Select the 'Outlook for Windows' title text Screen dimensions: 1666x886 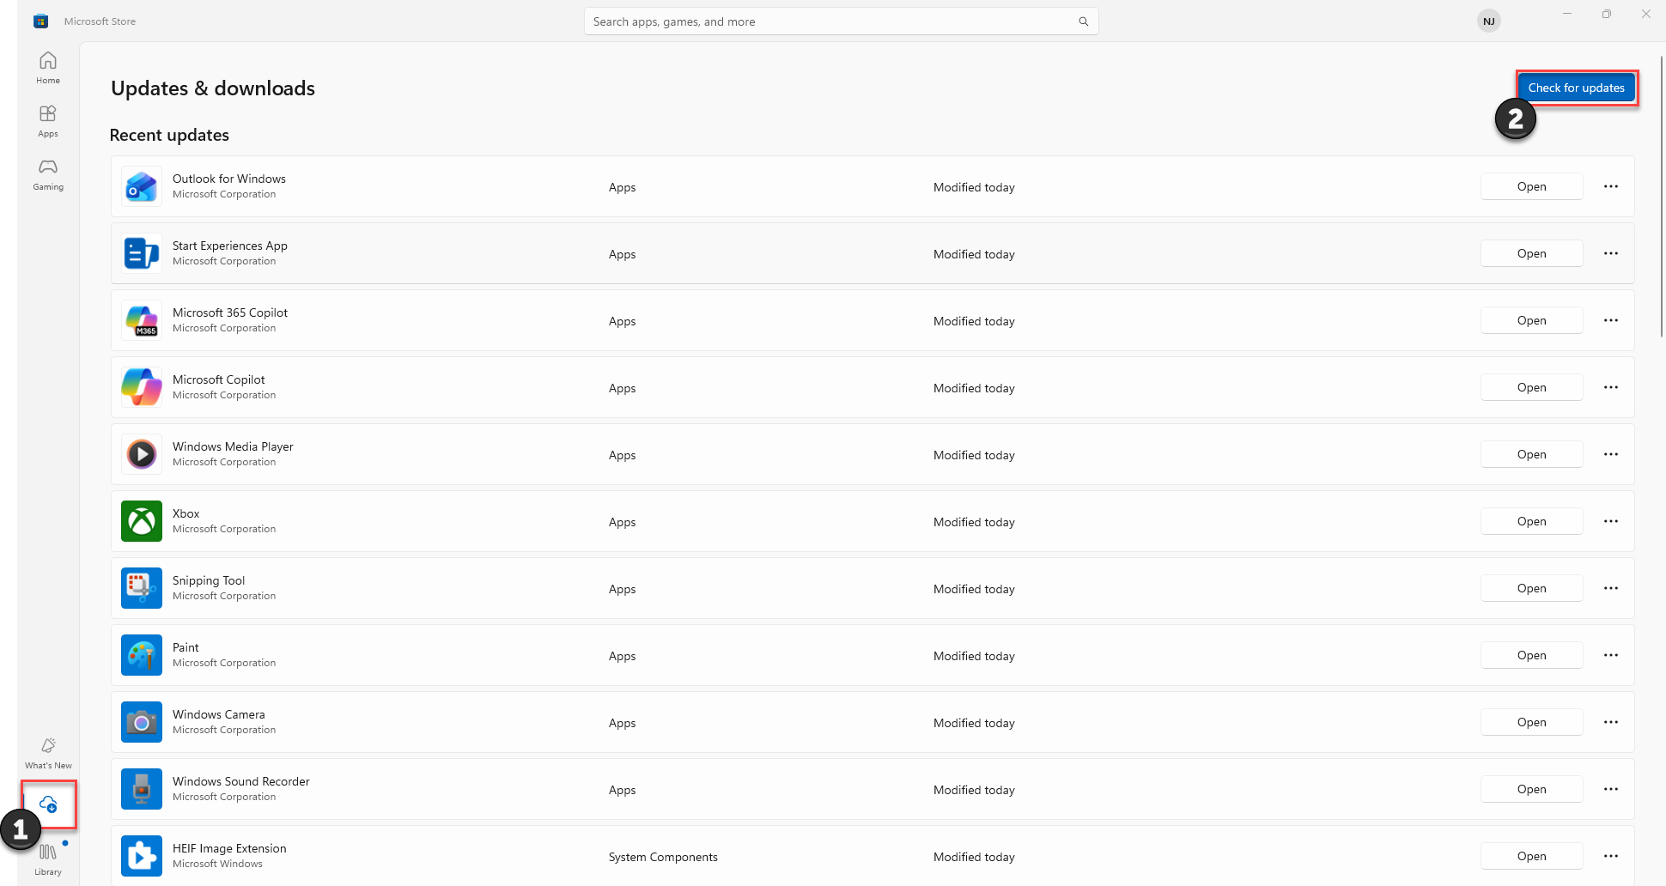pyautogui.click(x=229, y=179)
